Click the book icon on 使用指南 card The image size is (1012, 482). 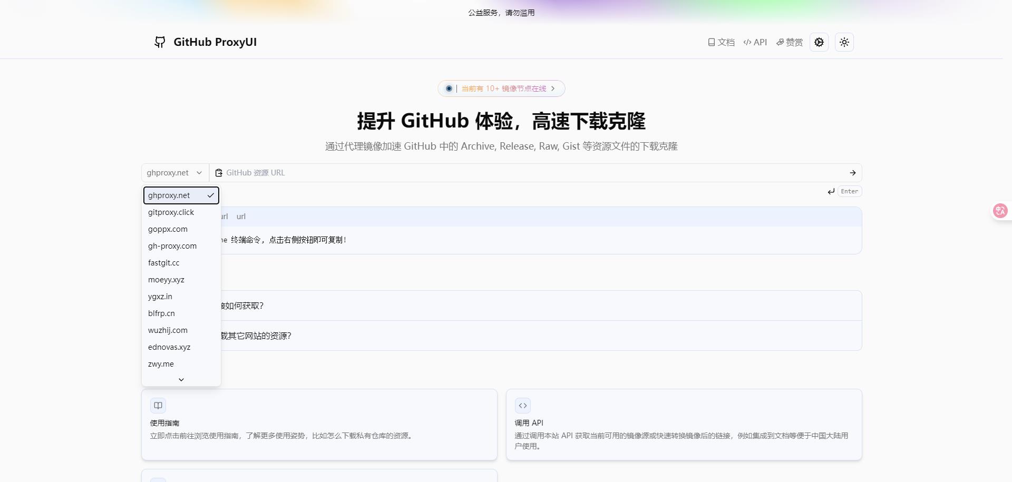point(158,405)
